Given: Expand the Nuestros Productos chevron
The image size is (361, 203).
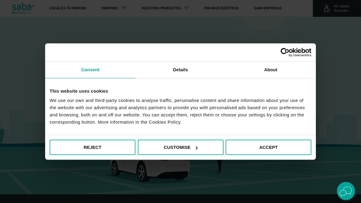Looking at the screenshot, I should pos(187,8).
